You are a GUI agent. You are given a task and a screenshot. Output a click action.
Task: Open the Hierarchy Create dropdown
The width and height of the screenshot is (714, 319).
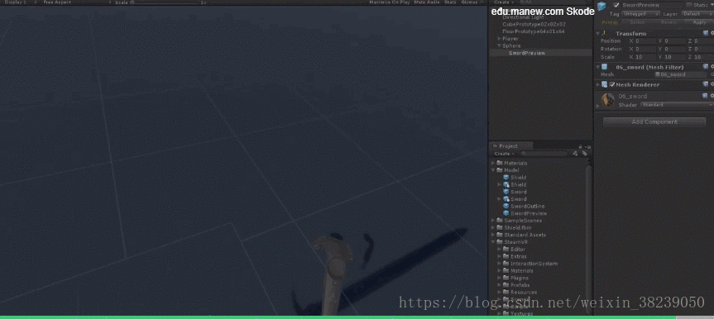tap(504, 2)
